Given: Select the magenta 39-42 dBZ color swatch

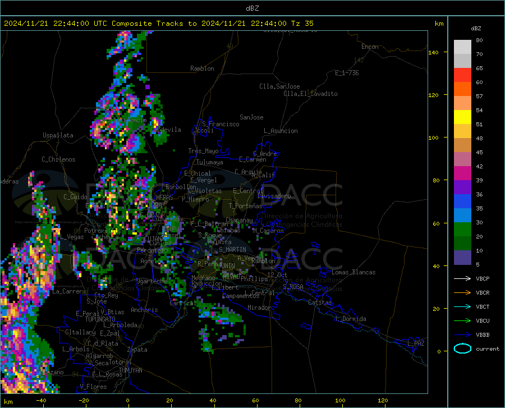Looking at the screenshot, I should coord(462,173).
